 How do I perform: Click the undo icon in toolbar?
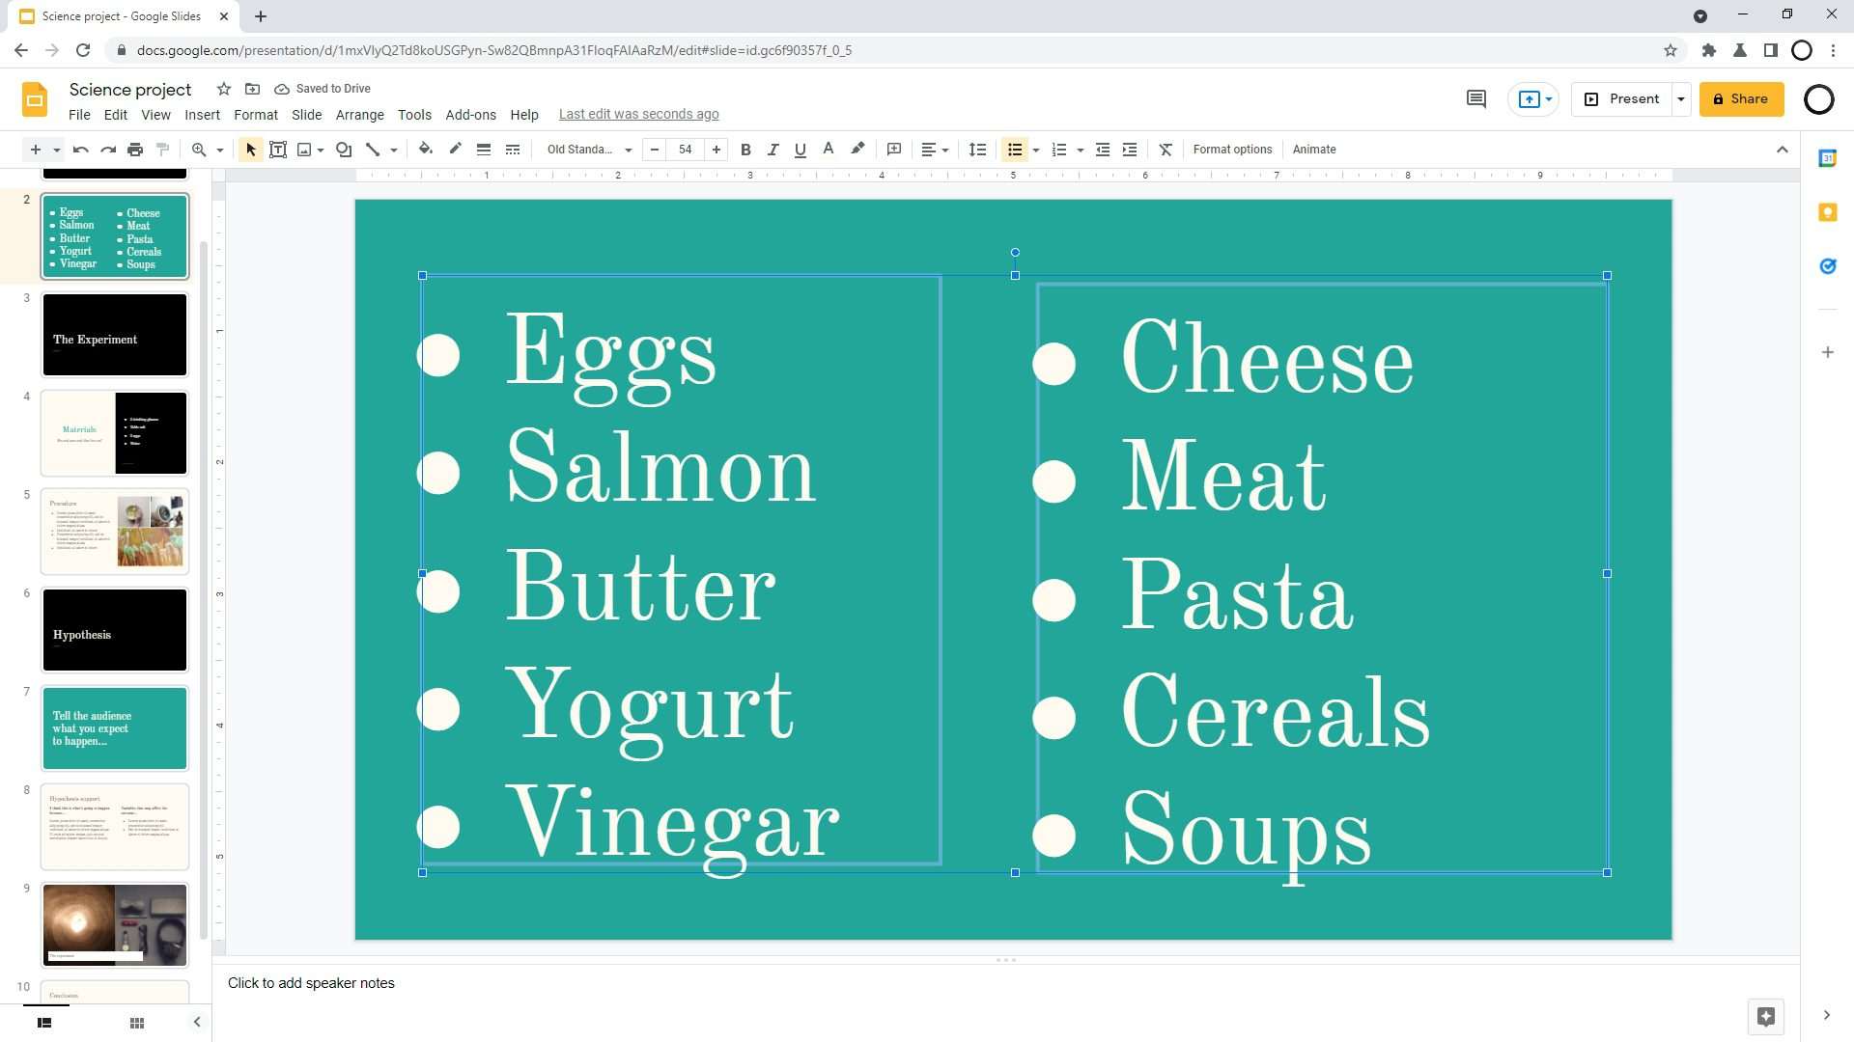click(x=79, y=149)
